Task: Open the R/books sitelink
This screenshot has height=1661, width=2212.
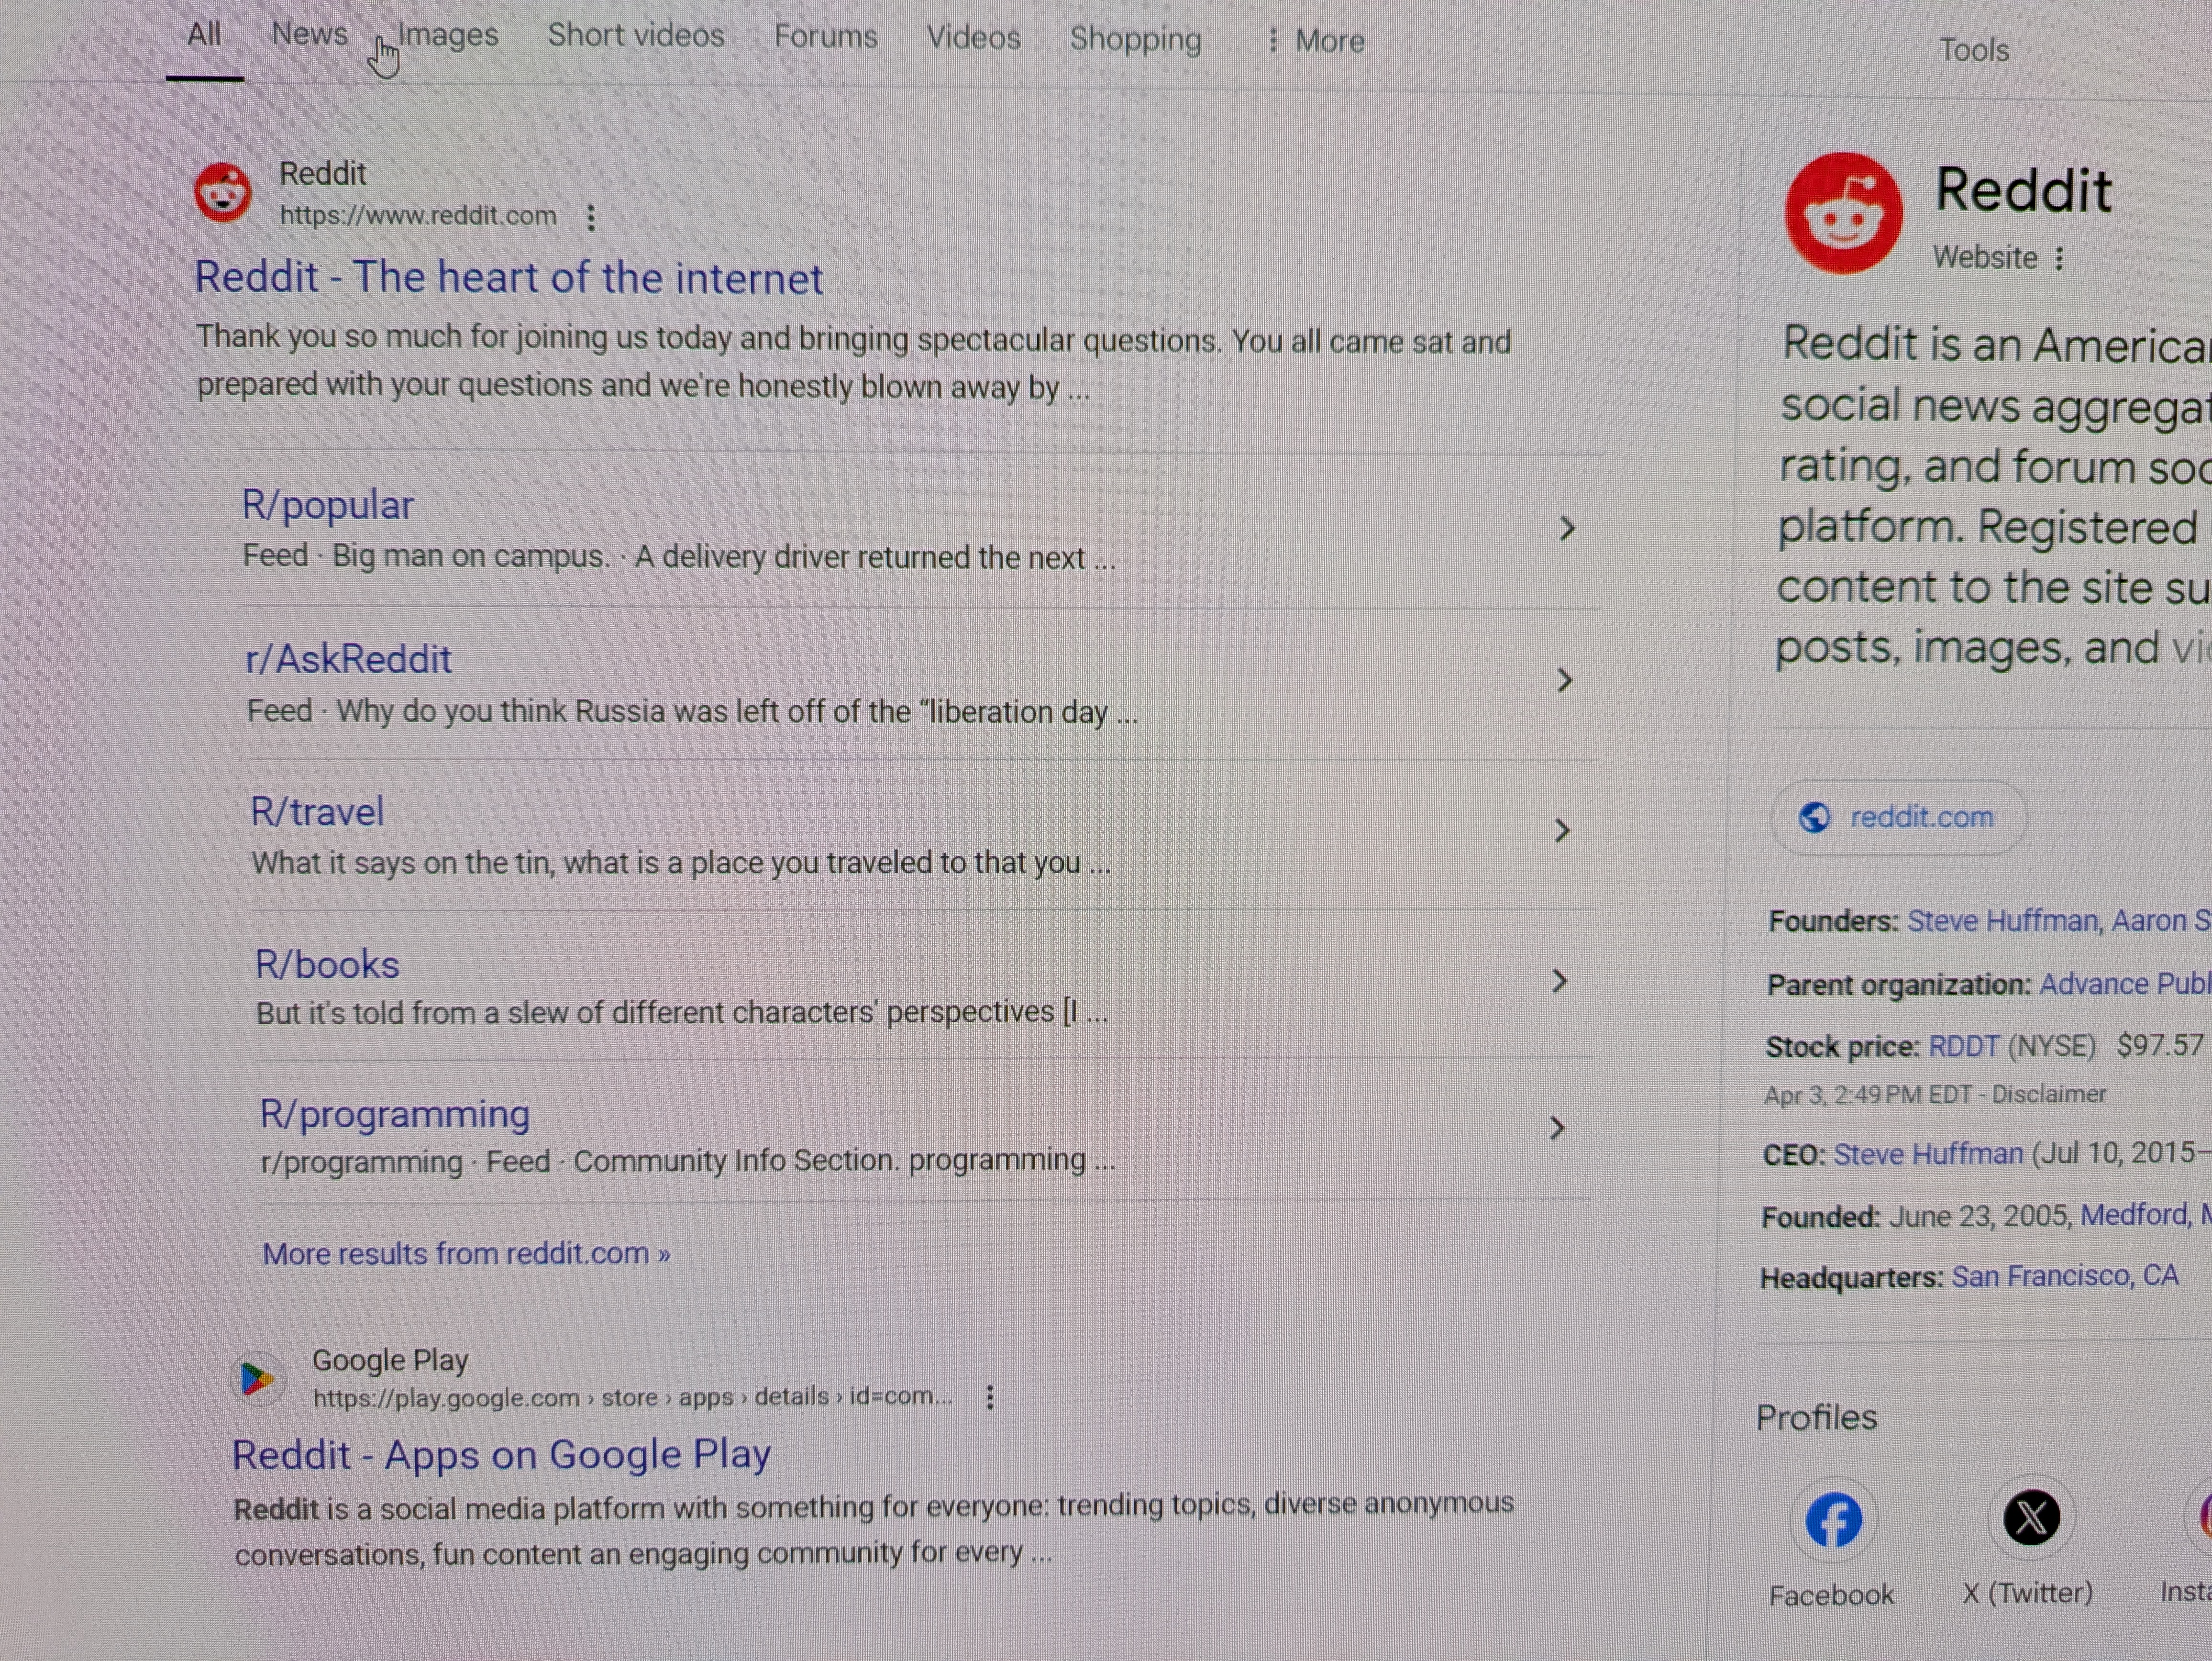Action: 327,964
